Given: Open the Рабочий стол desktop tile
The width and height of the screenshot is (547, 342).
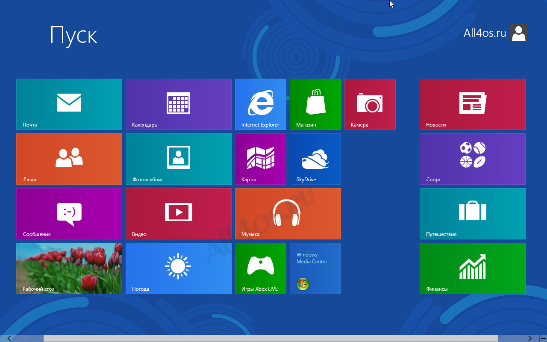Looking at the screenshot, I should 69,268.
